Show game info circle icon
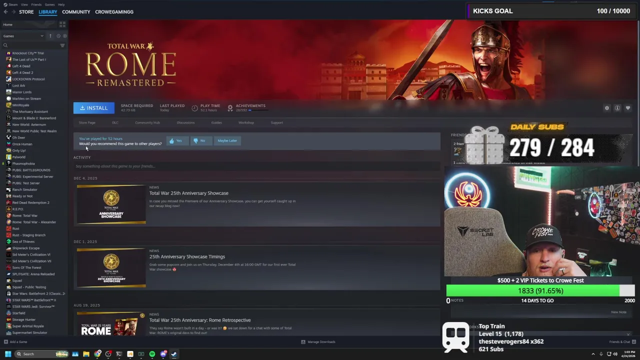This screenshot has width=640, height=360. [x=617, y=108]
